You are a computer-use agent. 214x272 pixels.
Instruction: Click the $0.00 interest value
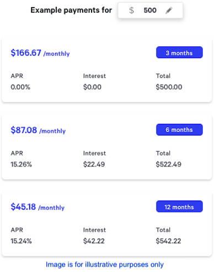[92, 87]
